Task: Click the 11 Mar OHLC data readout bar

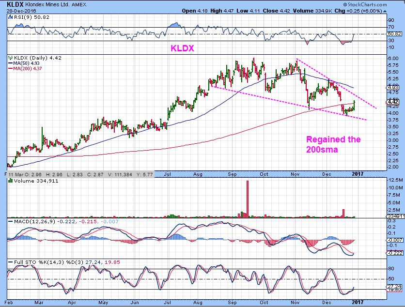Action: (x=81, y=174)
